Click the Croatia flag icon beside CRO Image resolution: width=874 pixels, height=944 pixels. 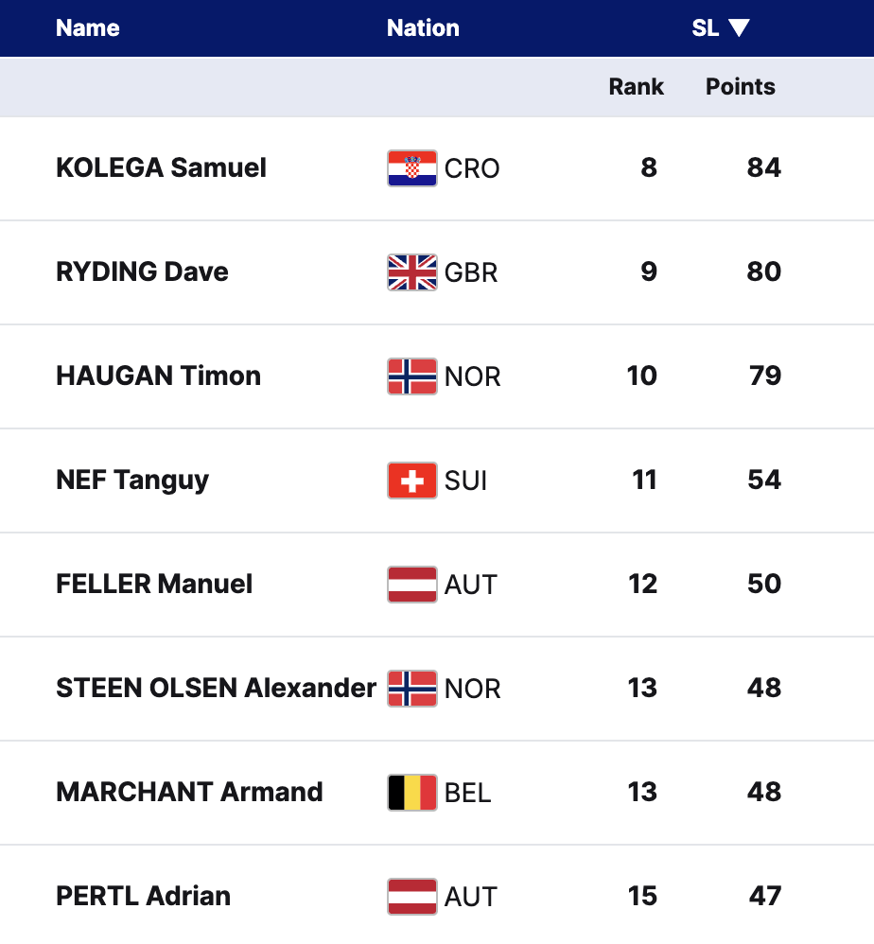(x=411, y=168)
